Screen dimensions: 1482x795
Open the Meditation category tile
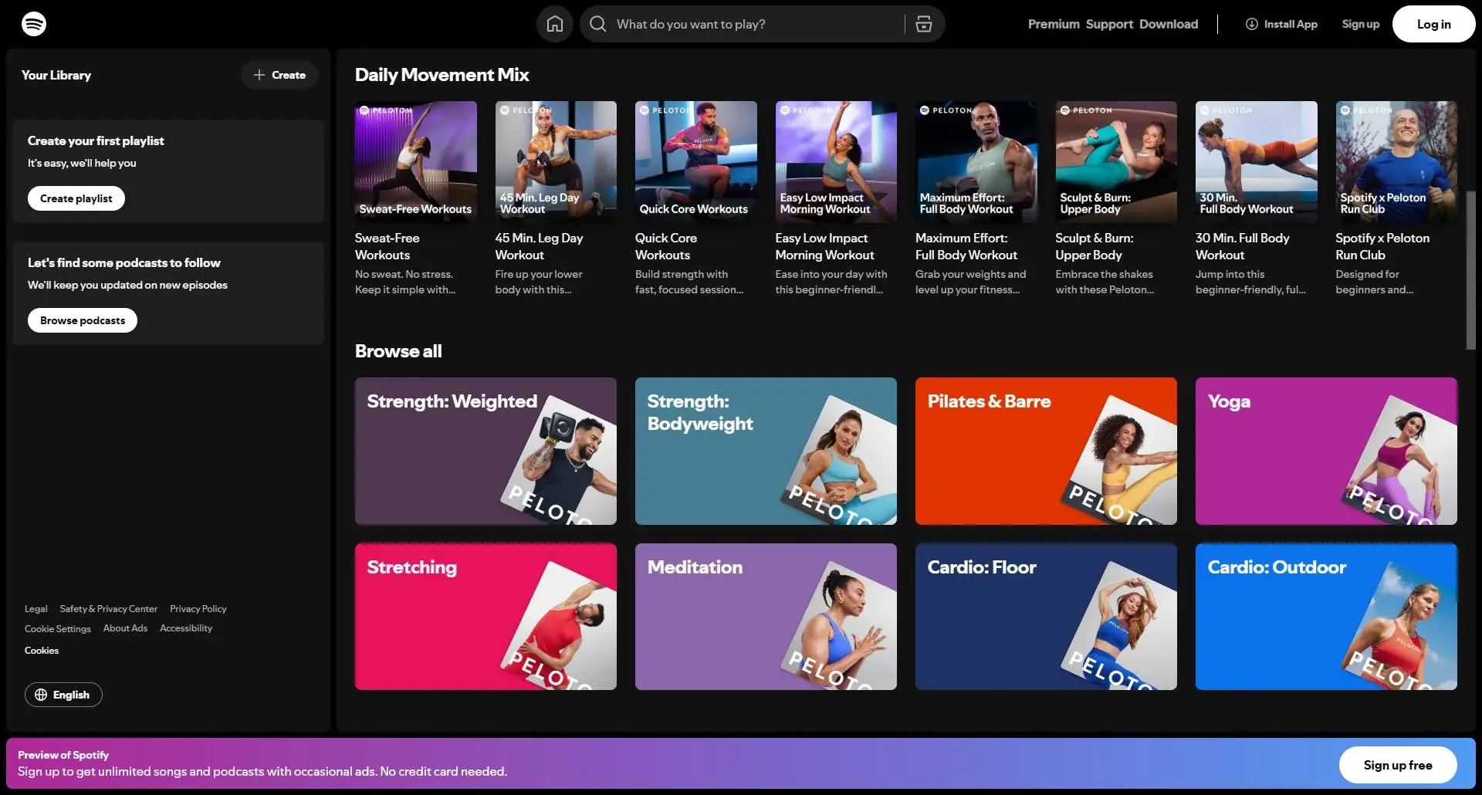pyautogui.click(x=766, y=617)
